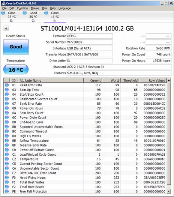The height and width of the screenshot is (197, 174).
Task: Click the Free Fall Protection status icon
Action: (7, 191)
